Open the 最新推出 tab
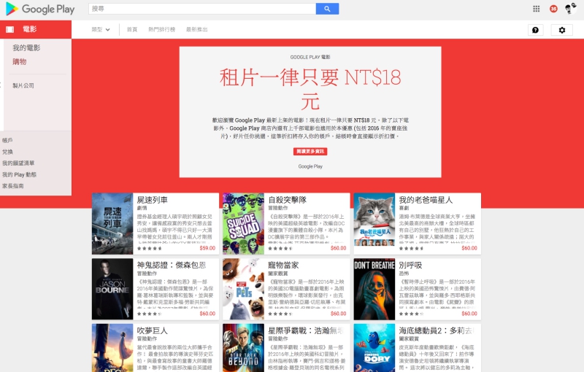 tap(196, 29)
